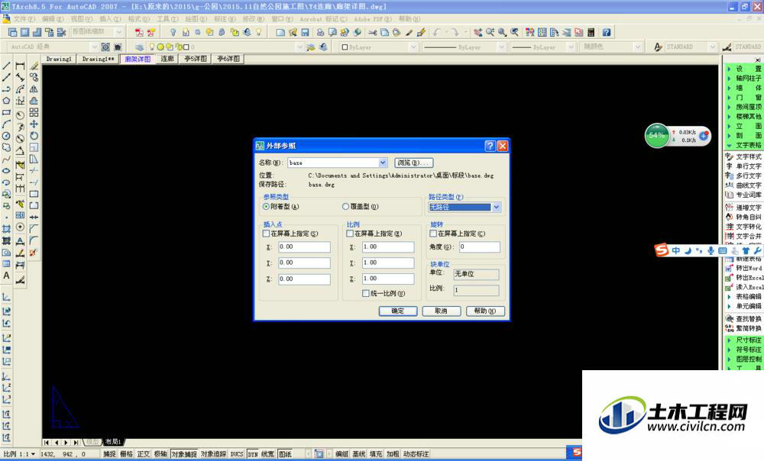Click the Sogou input method S logo
Image resolution: width=764 pixels, height=461 pixels.
(x=661, y=250)
